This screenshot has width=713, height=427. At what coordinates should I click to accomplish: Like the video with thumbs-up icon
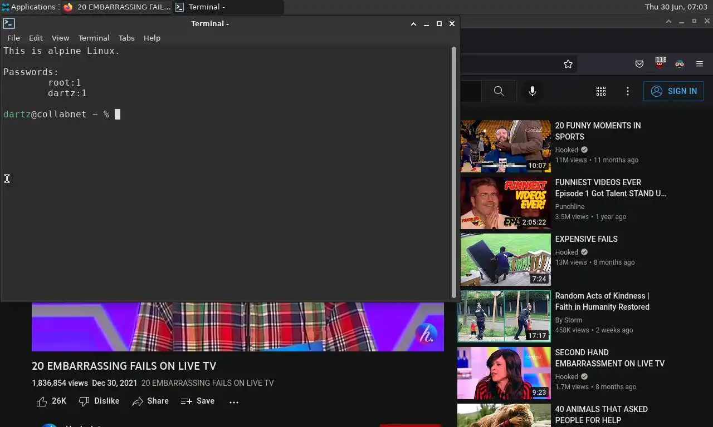(x=42, y=401)
